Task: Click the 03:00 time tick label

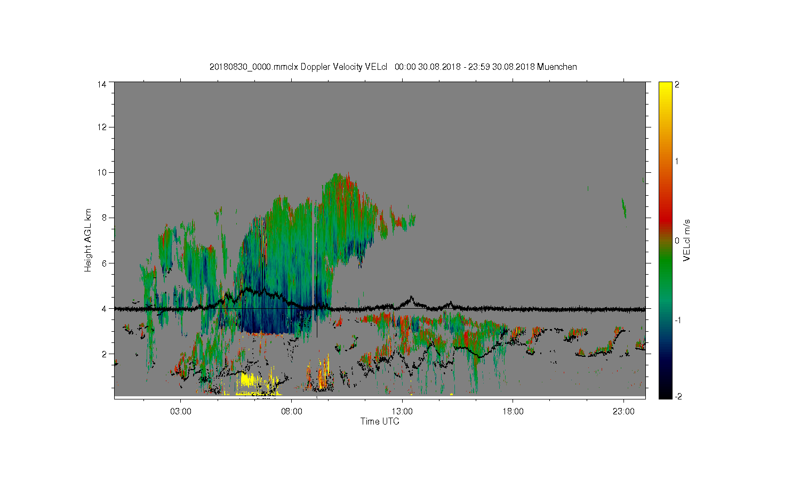Action: [181, 412]
